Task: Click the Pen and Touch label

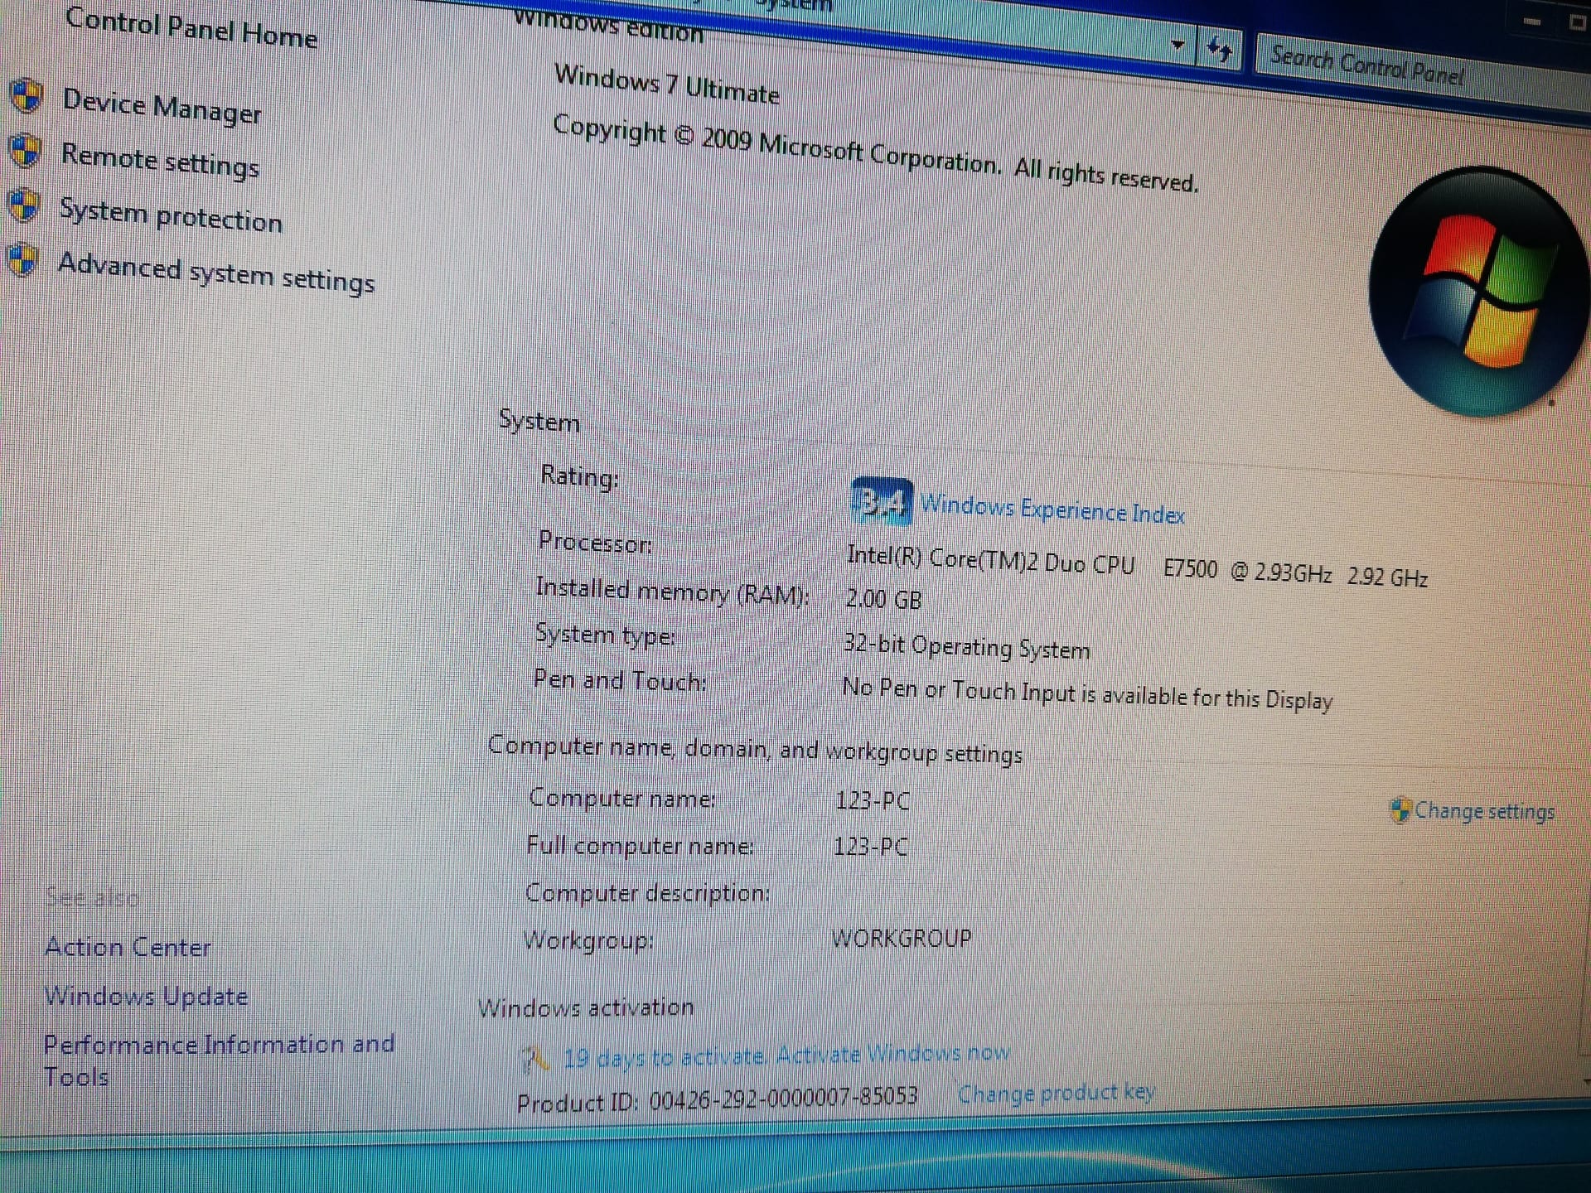Action: pyautogui.click(x=620, y=680)
